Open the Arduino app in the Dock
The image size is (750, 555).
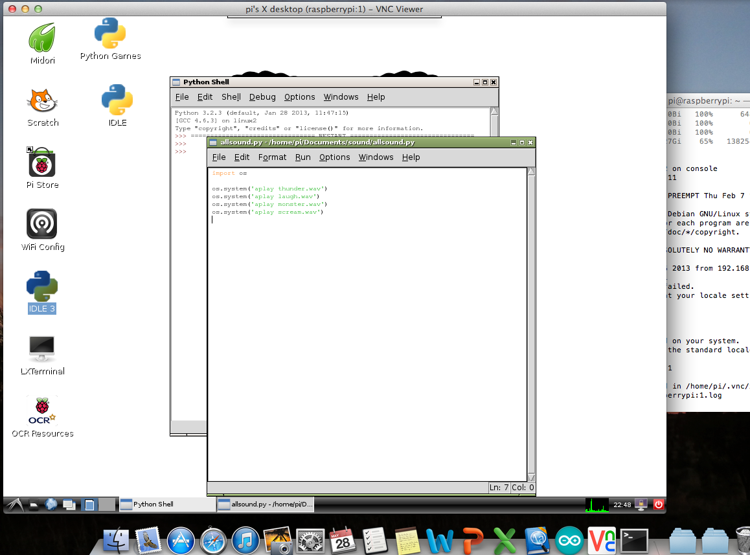[569, 539]
